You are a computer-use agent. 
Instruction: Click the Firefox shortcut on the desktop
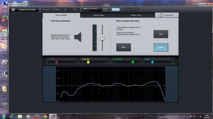click(x=5, y=20)
